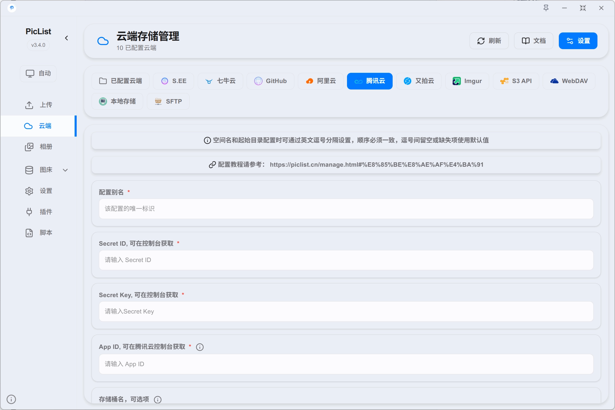This screenshot has height=410, width=615.
Task: Switch to the Imgur tab
Action: 467,81
